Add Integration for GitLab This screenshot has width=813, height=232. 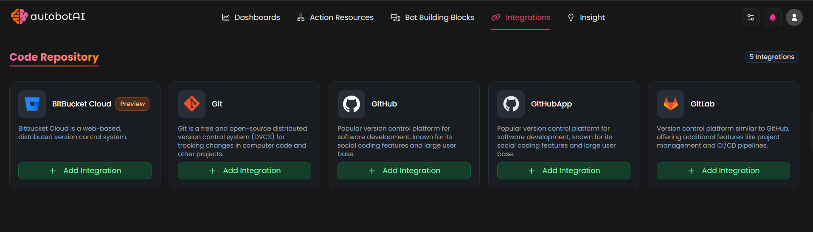point(723,171)
